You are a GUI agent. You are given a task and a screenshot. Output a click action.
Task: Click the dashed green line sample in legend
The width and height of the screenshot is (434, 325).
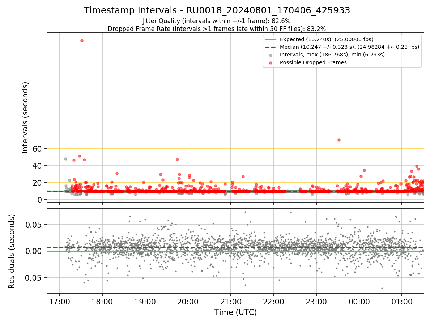tap(271, 47)
